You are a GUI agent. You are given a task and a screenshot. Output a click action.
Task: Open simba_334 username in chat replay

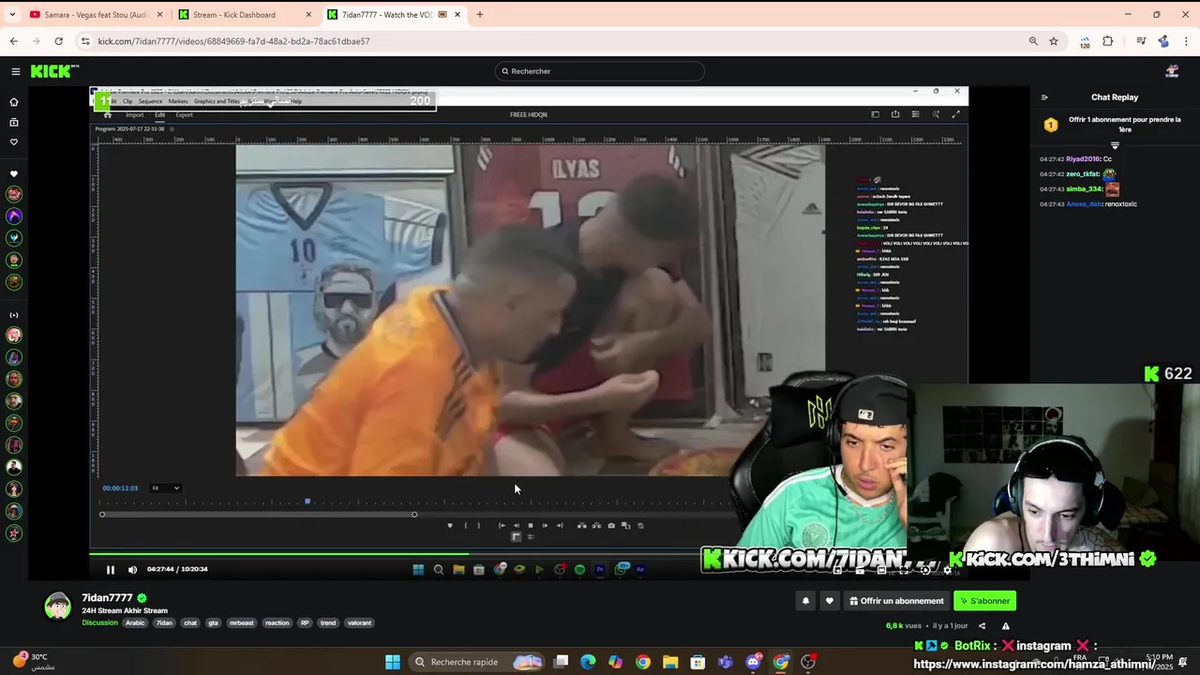[1084, 189]
